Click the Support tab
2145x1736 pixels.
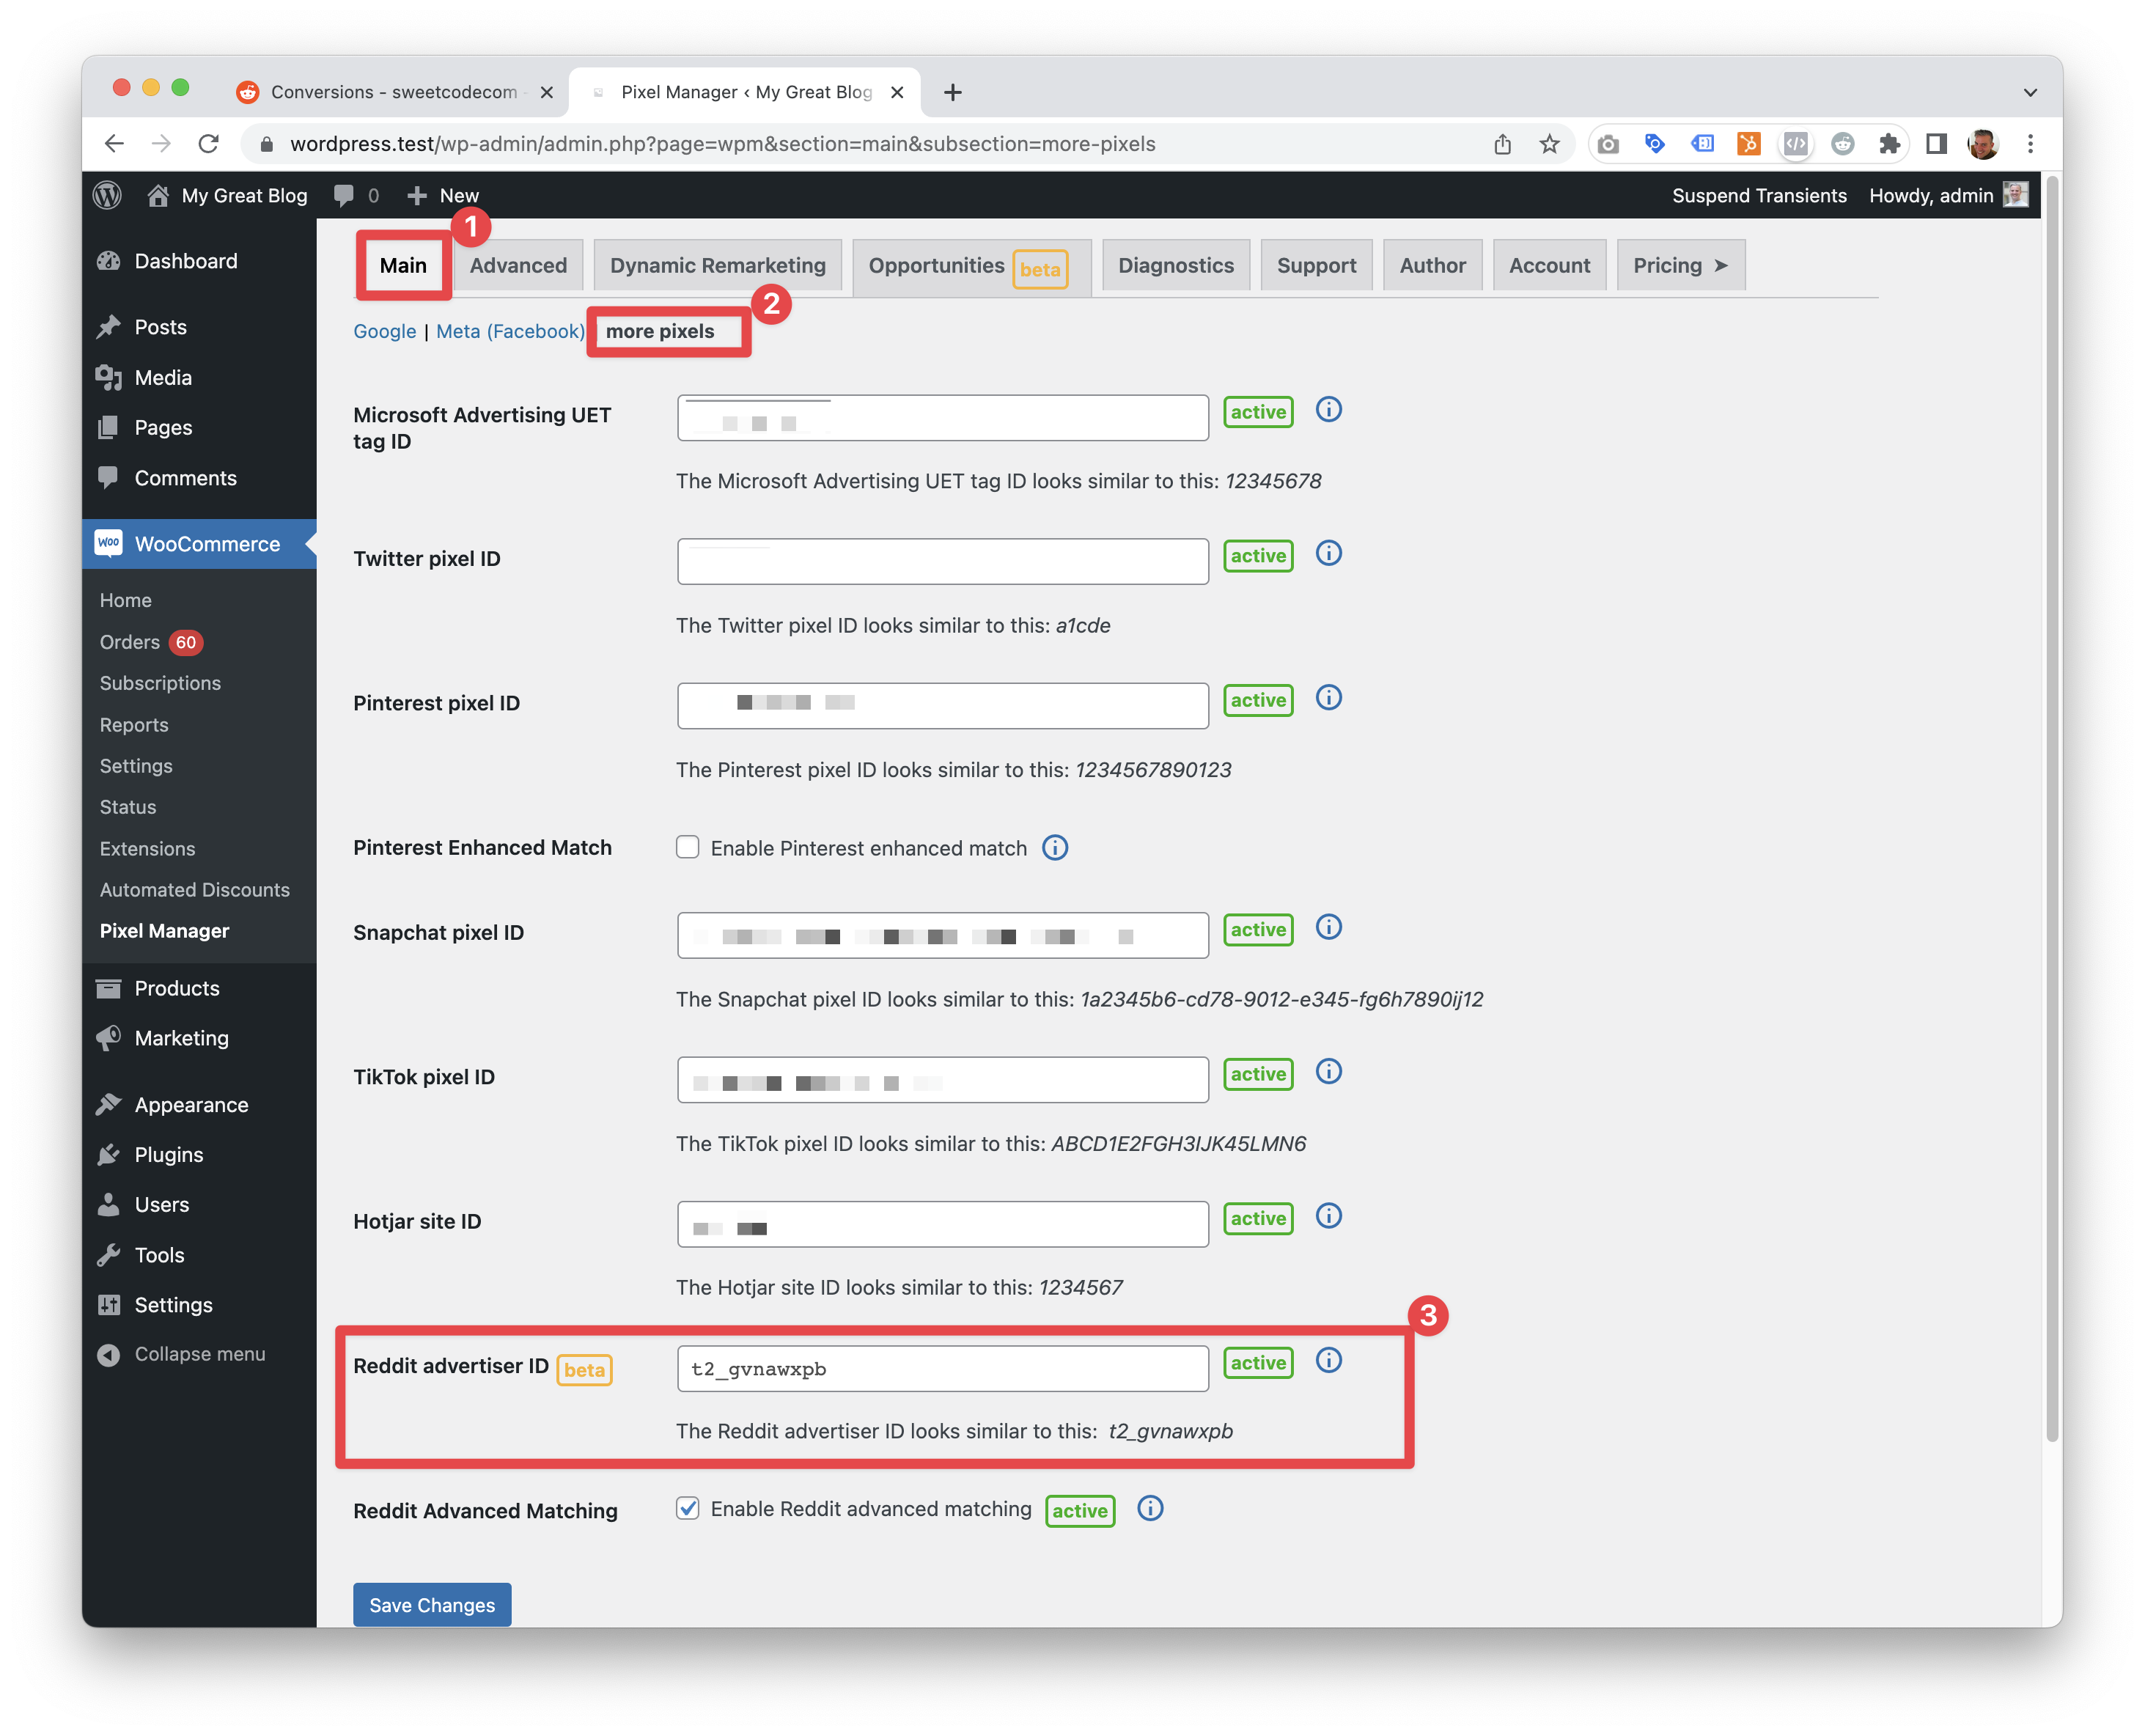(x=1314, y=264)
